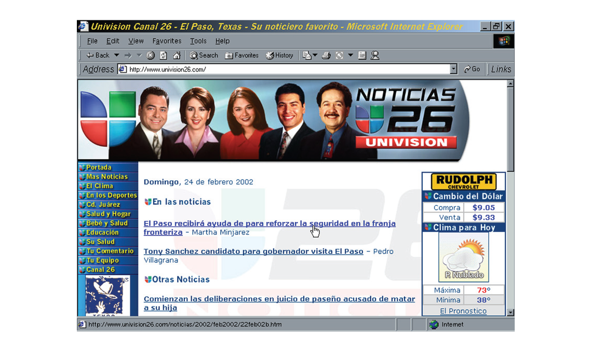Click the El Pronostico forecast link
The image size is (592, 363).
[463, 311]
